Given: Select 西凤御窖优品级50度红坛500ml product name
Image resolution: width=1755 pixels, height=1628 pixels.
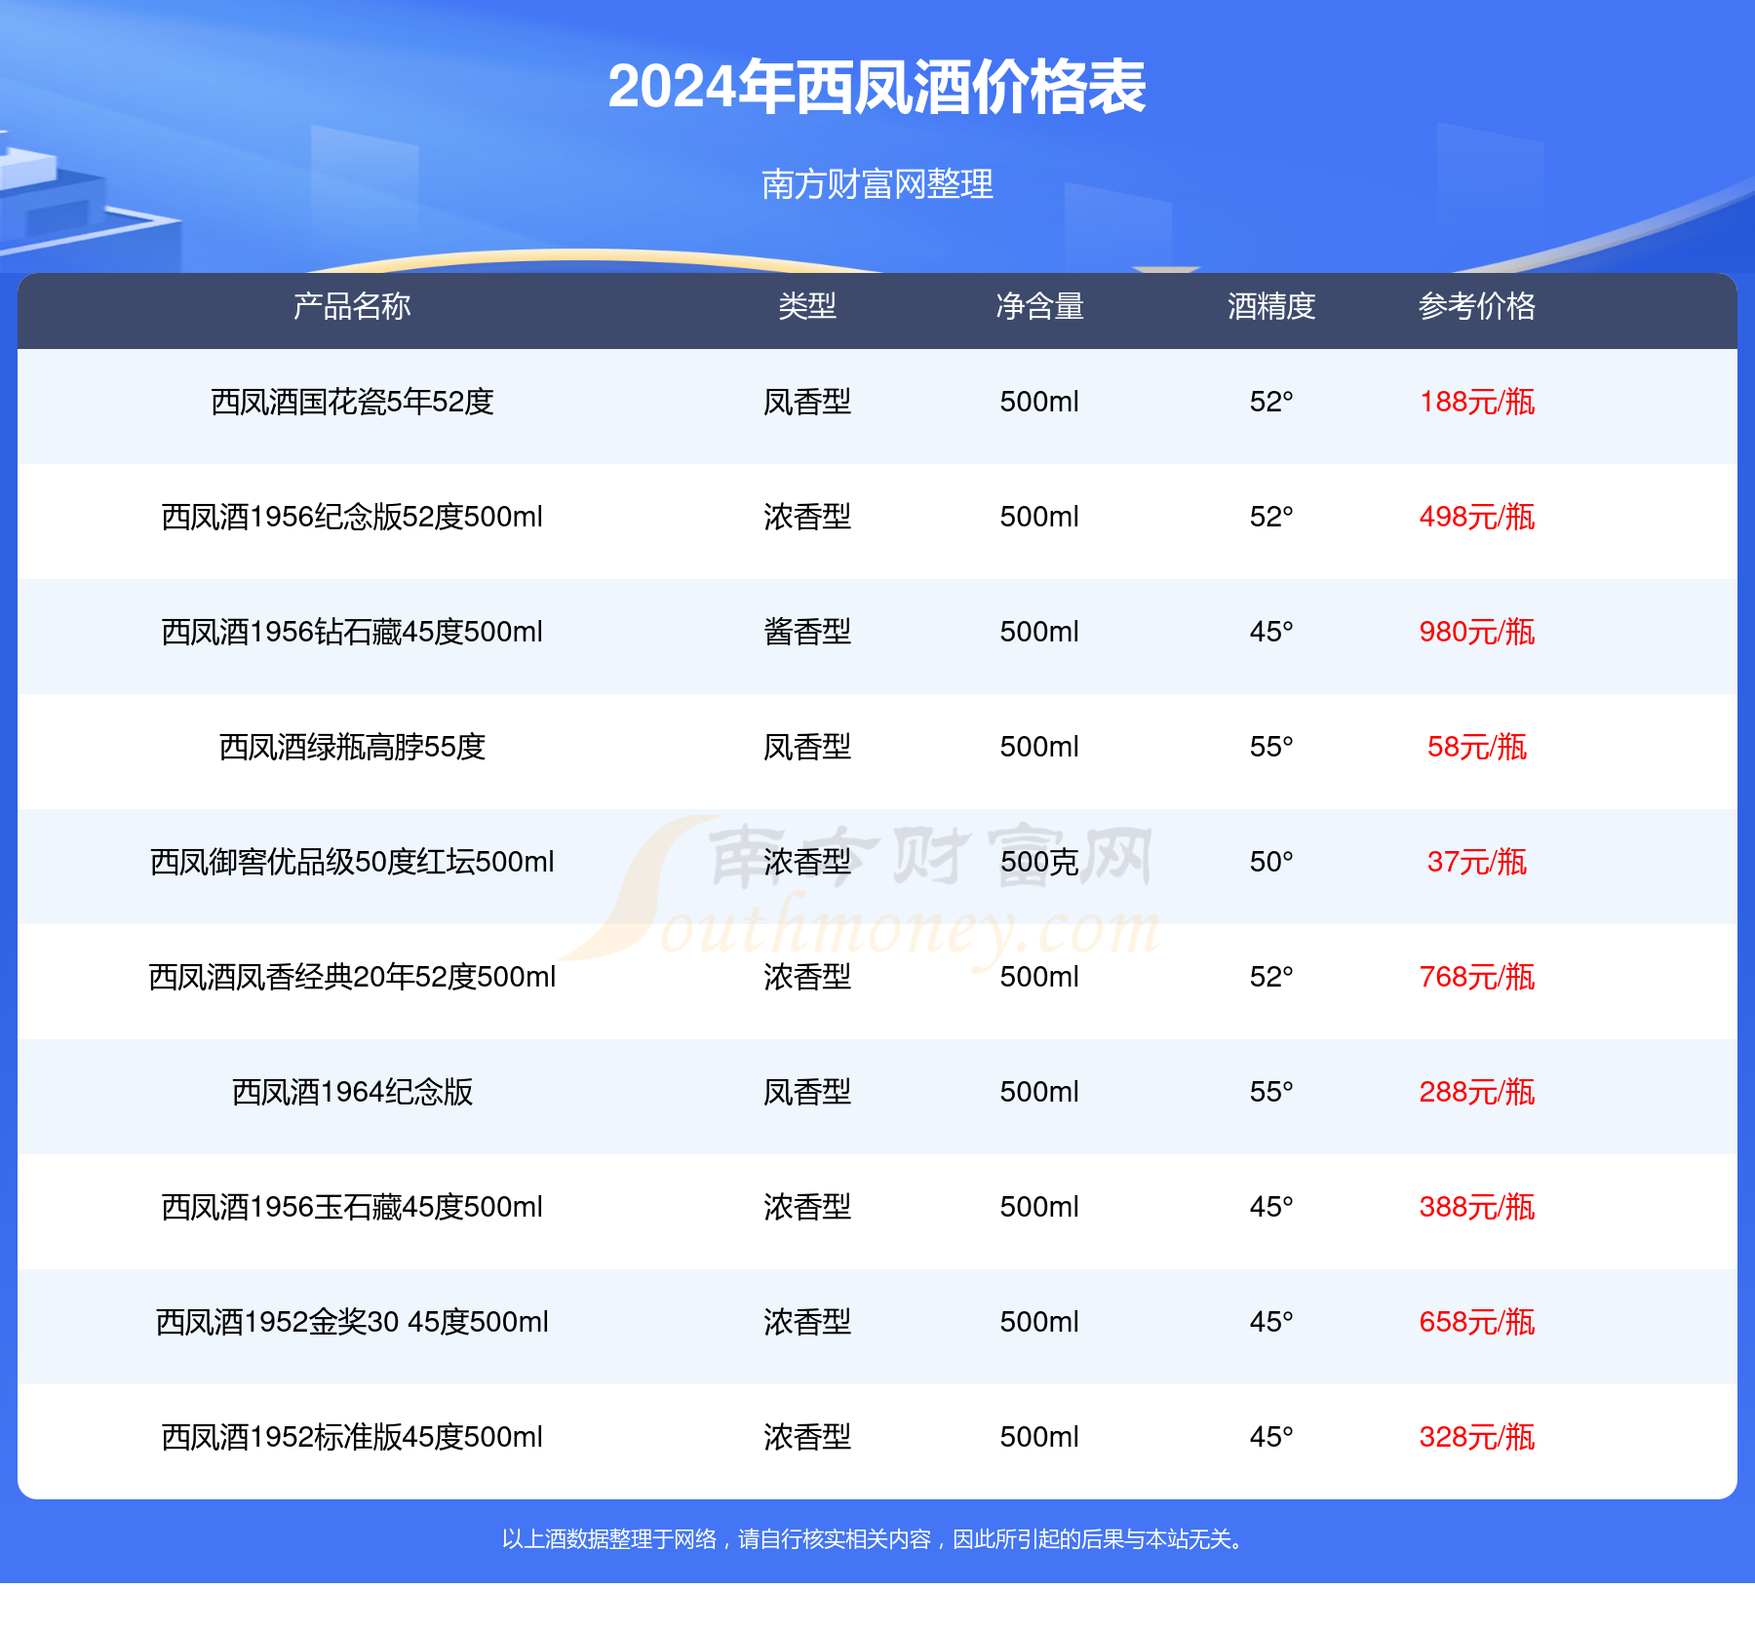Looking at the screenshot, I should pos(352,862).
